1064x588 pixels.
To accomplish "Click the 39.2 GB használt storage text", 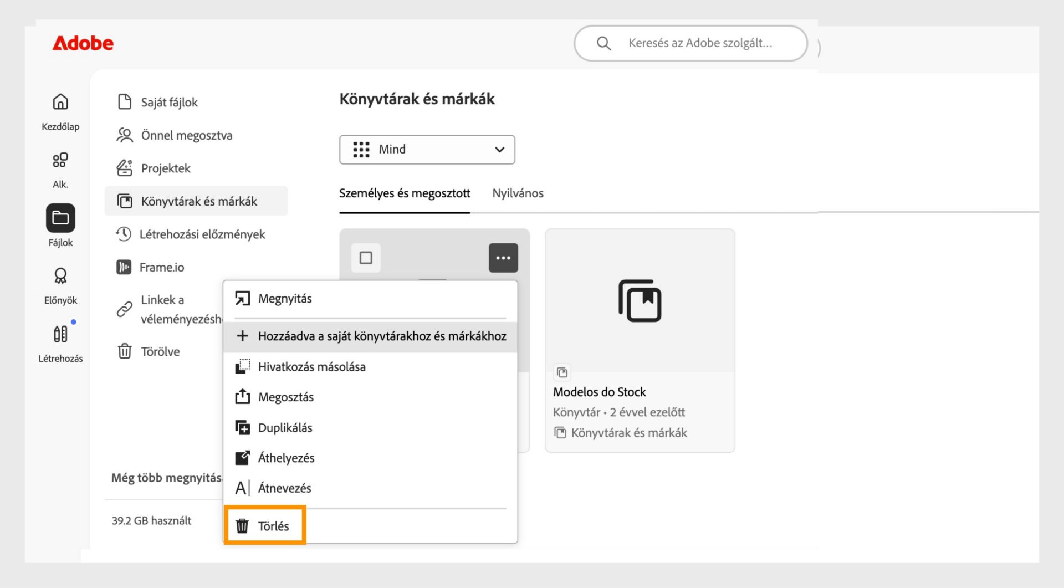I will click(151, 520).
